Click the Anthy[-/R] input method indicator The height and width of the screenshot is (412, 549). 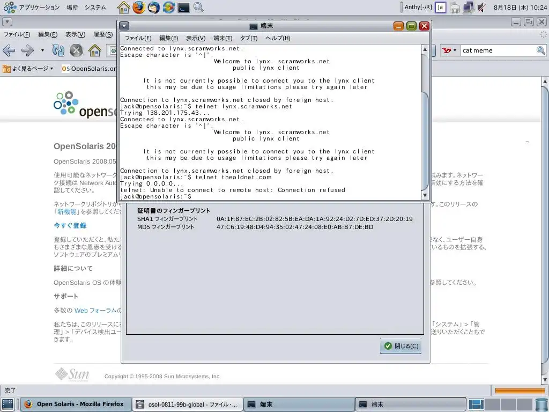coord(418,8)
